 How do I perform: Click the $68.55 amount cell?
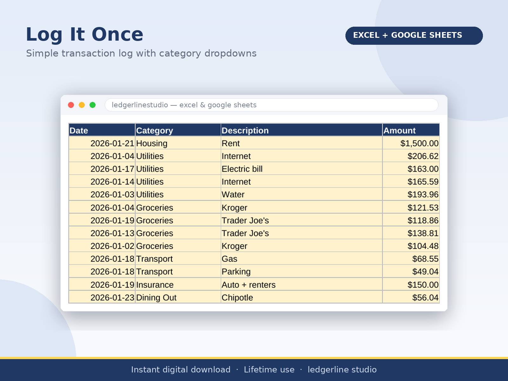pyautogui.click(x=411, y=258)
